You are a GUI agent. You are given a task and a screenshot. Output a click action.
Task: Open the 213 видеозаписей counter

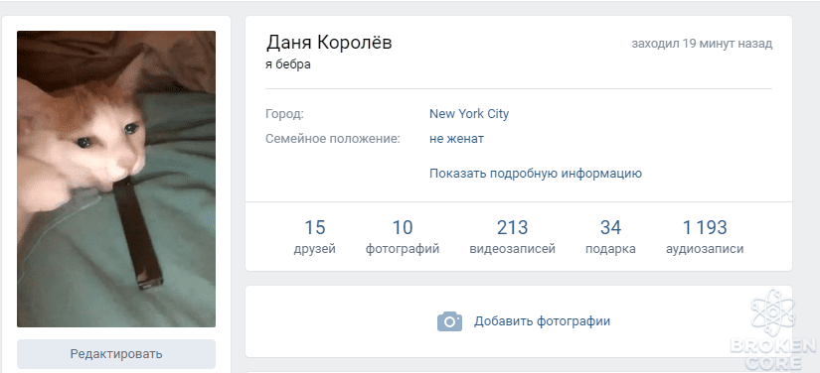[513, 237]
